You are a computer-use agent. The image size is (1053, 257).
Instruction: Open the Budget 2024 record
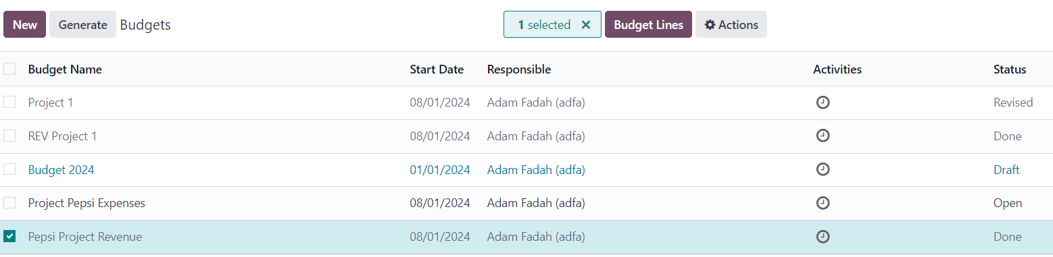point(61,170)
